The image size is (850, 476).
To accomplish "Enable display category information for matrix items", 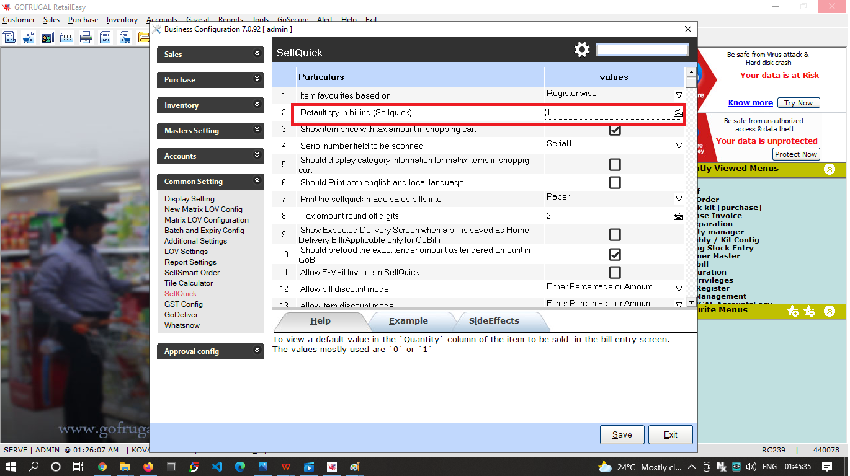I will (615, 164).
